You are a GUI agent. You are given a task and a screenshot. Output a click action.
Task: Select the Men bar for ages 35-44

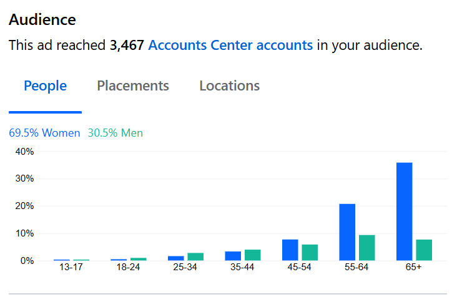pos(253,255)
